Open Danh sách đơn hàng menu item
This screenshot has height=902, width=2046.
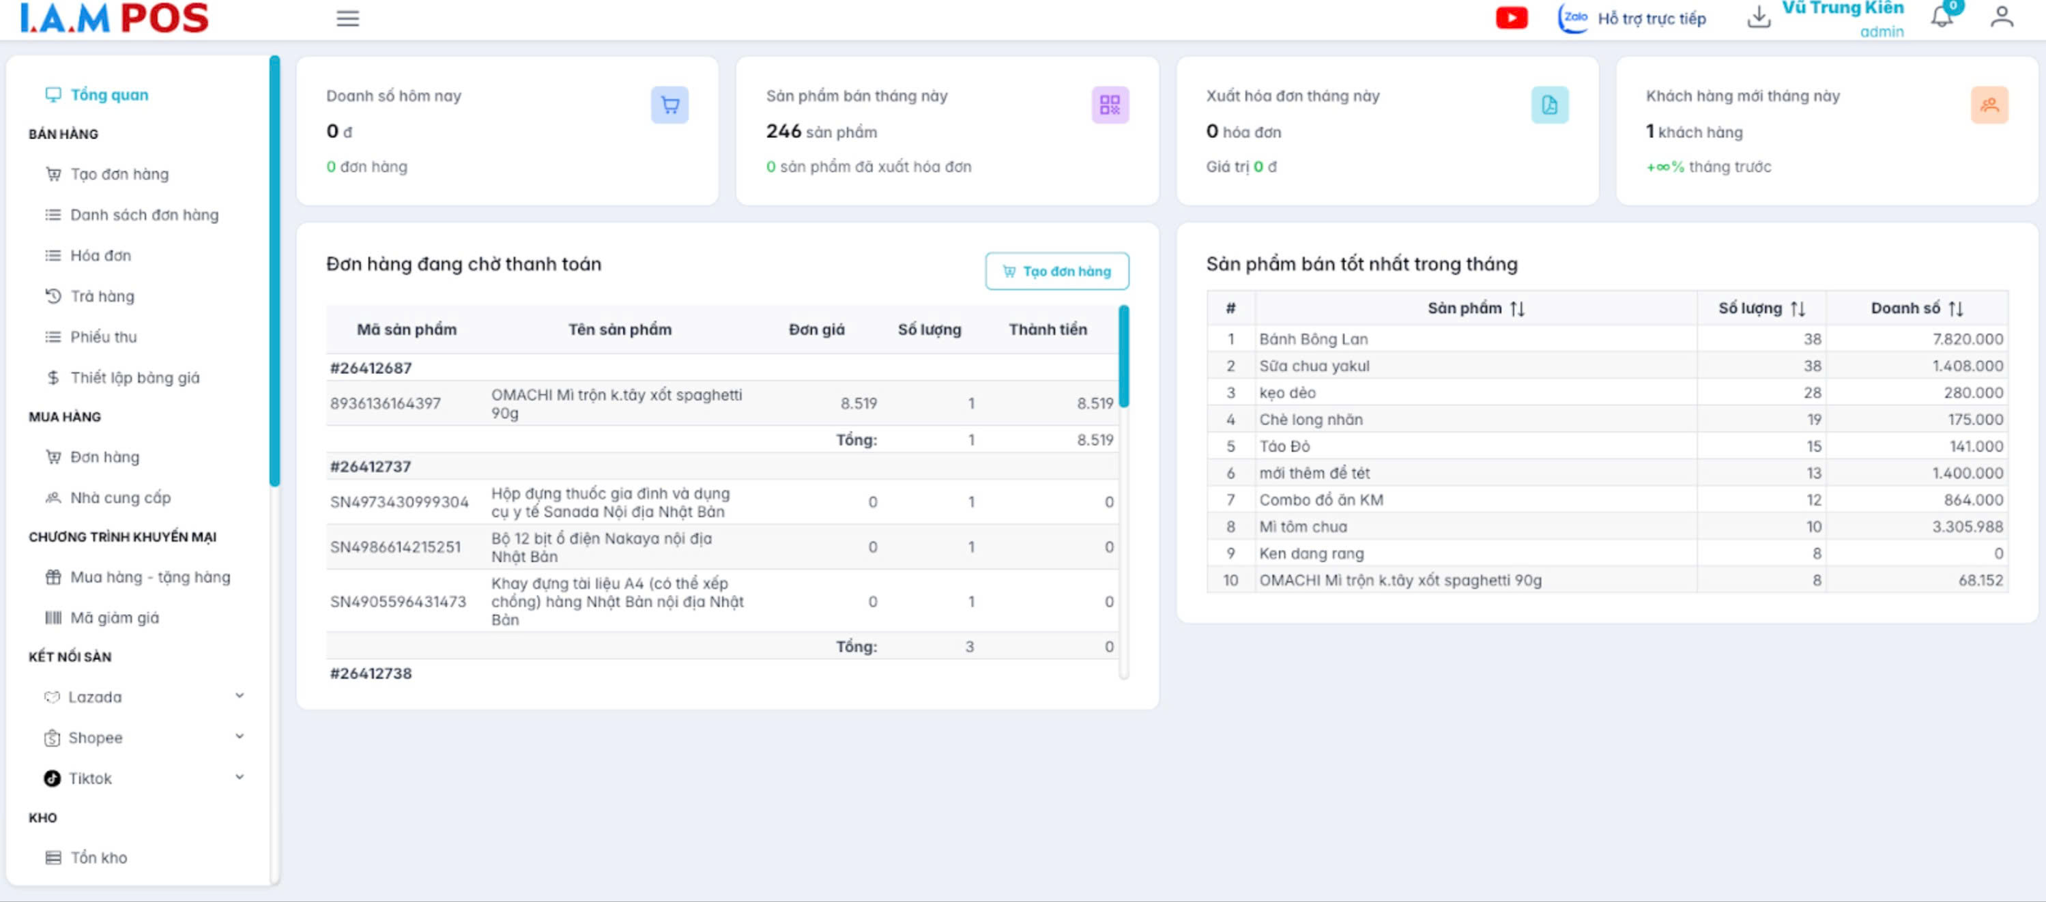pos(144,214)
